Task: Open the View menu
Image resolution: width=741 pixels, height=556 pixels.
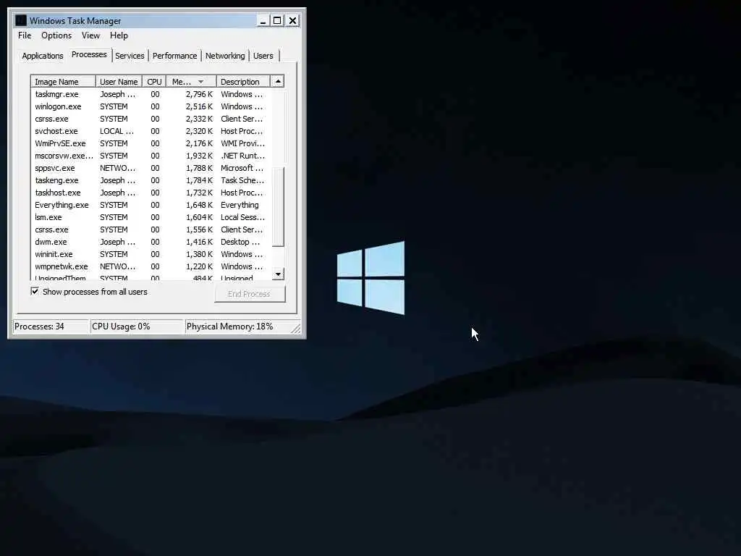Action: [x=90, y=35]
